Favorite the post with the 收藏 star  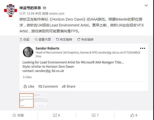pos(18,115)
